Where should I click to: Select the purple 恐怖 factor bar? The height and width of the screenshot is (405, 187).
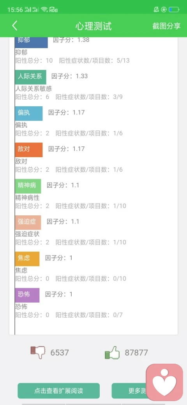(x=27, y=295)
